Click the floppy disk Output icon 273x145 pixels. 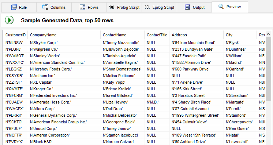[187, 7]
